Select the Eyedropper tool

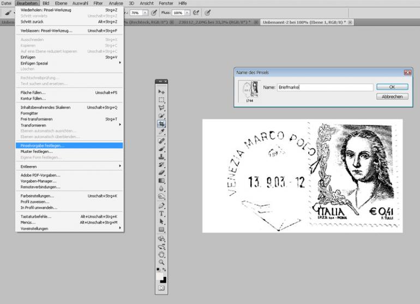(x=161, y=132)
